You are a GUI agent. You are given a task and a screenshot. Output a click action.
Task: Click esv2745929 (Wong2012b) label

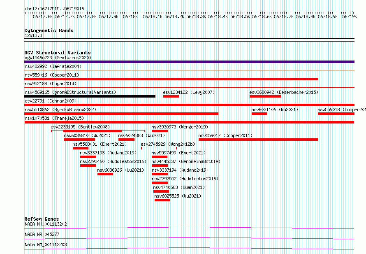click(168, 144)
